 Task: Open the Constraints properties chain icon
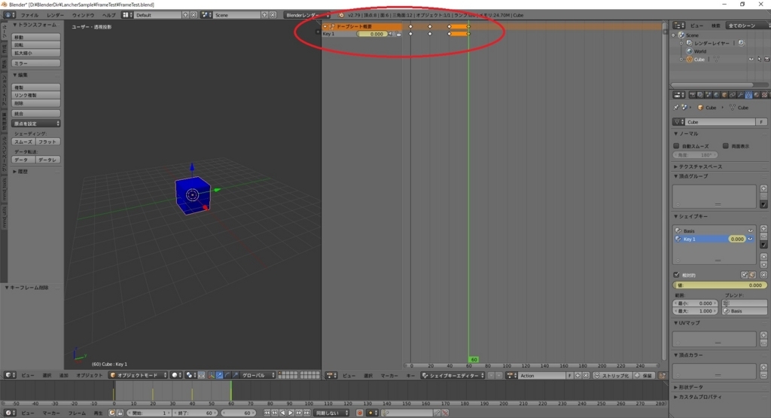coord(733,95)
